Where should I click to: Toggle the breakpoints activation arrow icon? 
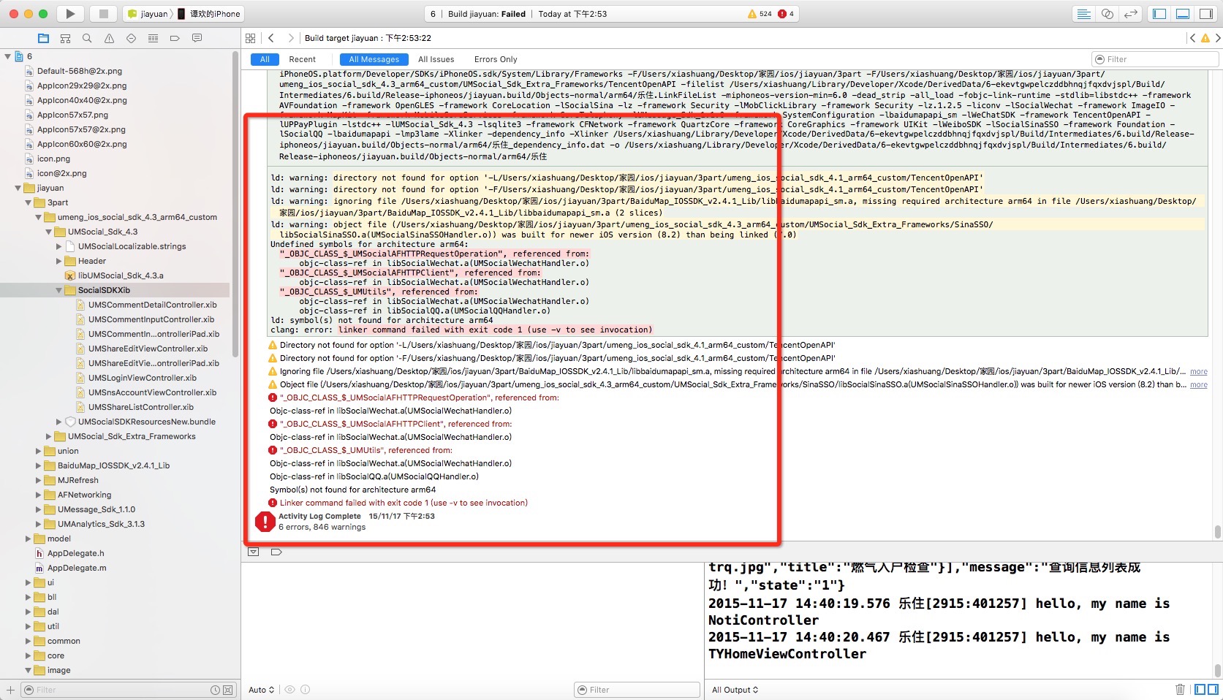coord(276,552)
